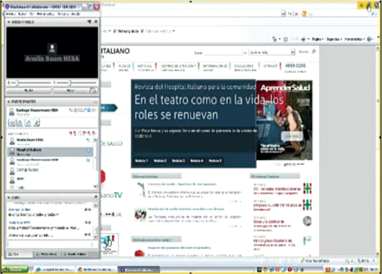Collapse the Participantes panel

pyautogui.click(x=9, y=102)
